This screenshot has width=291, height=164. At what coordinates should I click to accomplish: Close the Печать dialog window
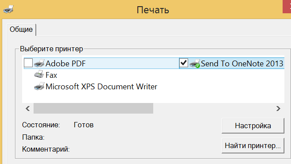(287, 7)
